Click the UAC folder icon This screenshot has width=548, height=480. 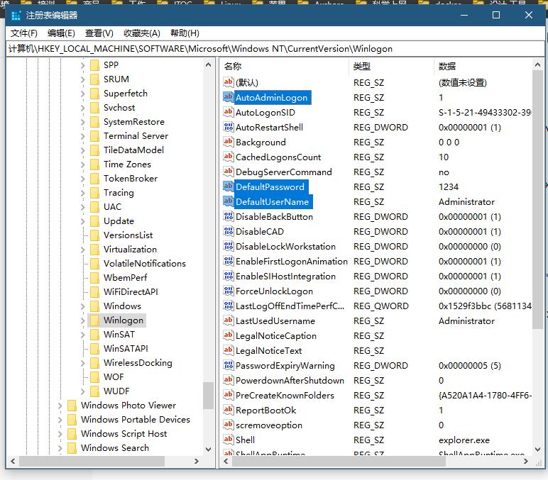point(94,206)
